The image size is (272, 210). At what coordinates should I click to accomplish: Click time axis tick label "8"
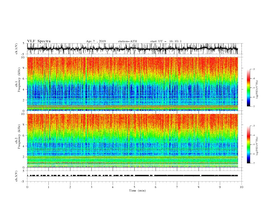coord(199,187)
